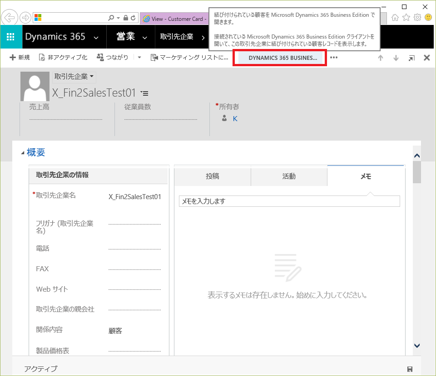
Task: Click the vertical scrollbar thumb
Action: [417, 172]
